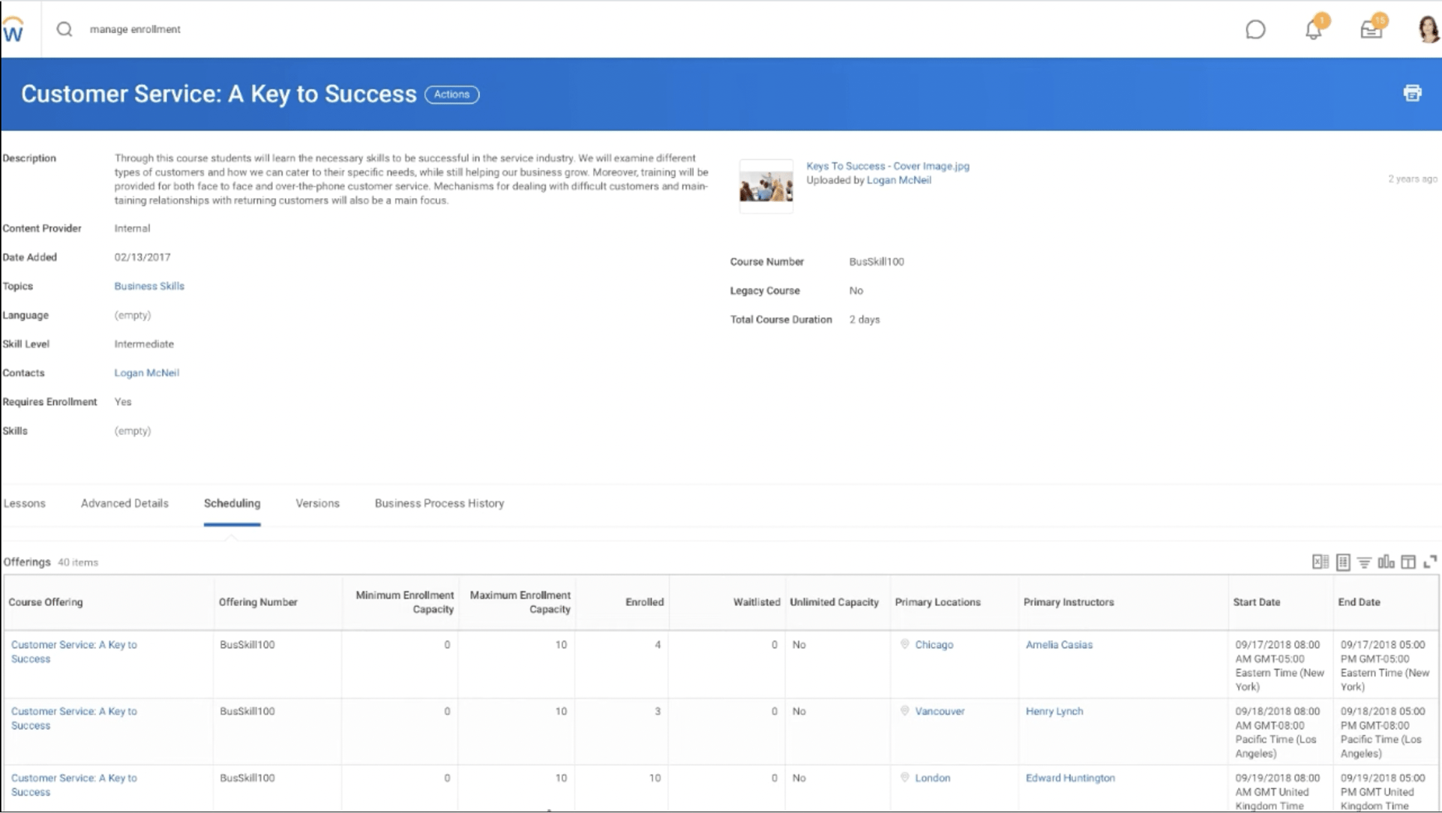Open the Chicago location link

coord(934,644)
